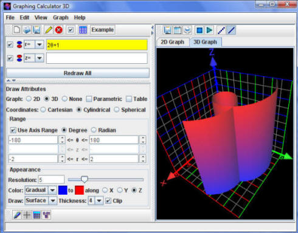Click the Example button
The image size is (298, 233).
tap(103, 30)
